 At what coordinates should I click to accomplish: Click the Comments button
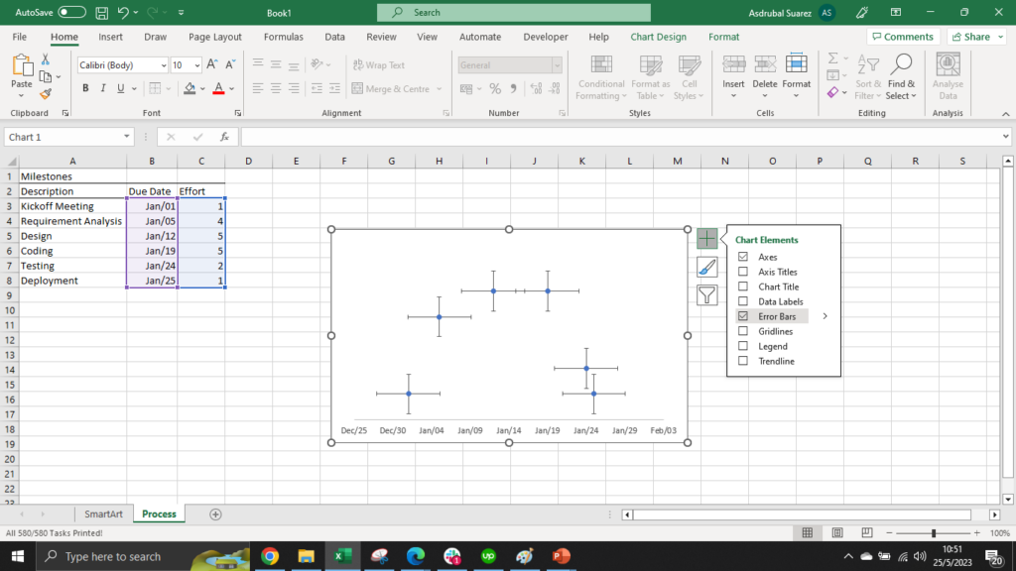(x=902, y=36)
